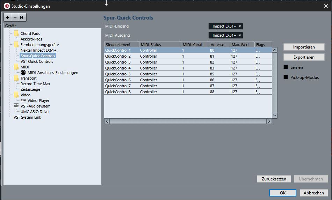
Task: Click the Importieren button
Action: [x=304, y=47]
